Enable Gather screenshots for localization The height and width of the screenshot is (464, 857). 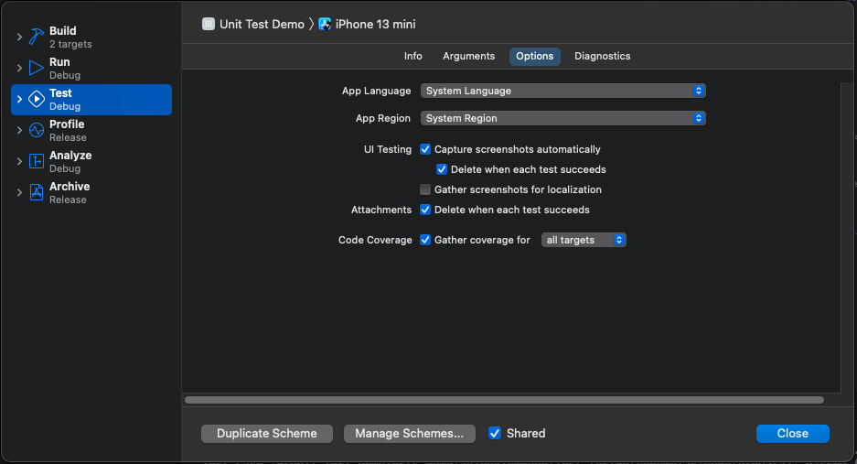point(425,189)
